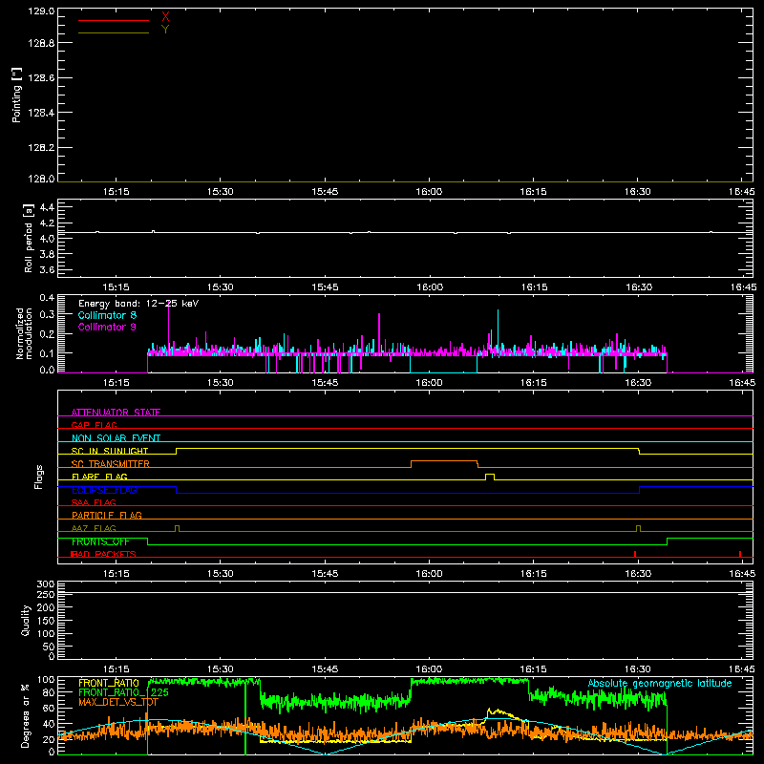Click the SC_TRANSMITTER flag label
Image resolution: width=764 pixels, height=764 pixels.
pos(111,464)
